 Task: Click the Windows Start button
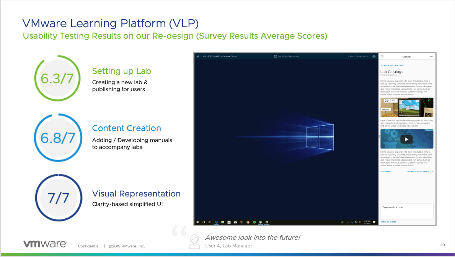[x=198, y=221]
